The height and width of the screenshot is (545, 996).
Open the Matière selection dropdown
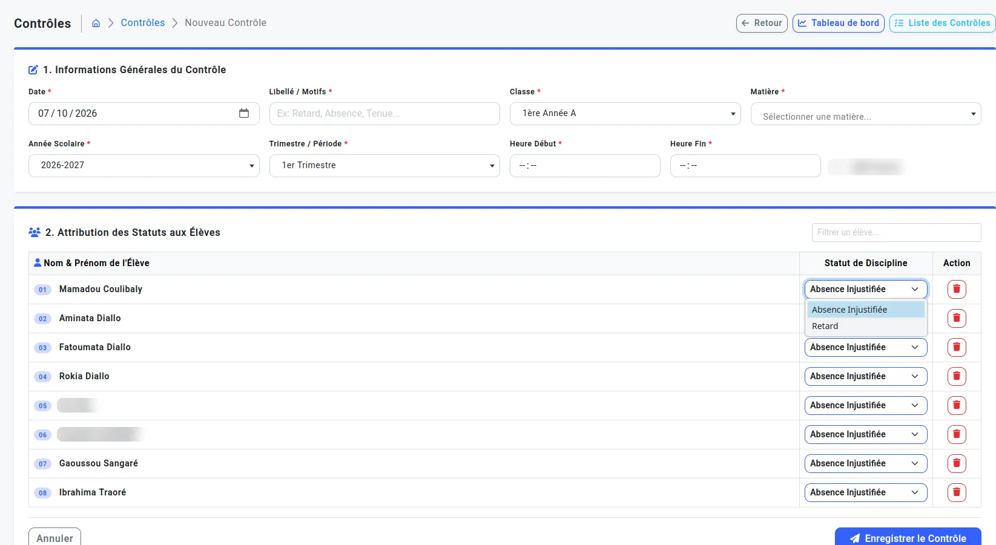coord(866,114)
